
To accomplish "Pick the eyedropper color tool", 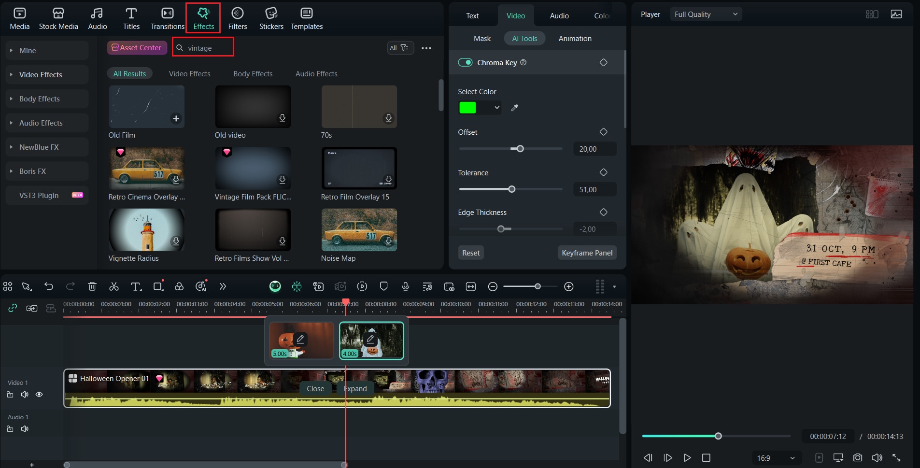I will [x=514, y=108].
